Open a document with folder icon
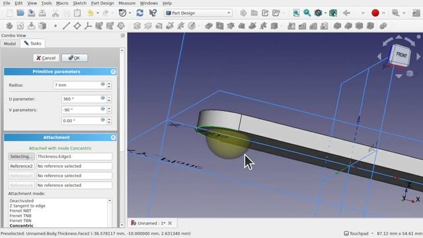This screenshot has width=423, height=238. (20, 13)
